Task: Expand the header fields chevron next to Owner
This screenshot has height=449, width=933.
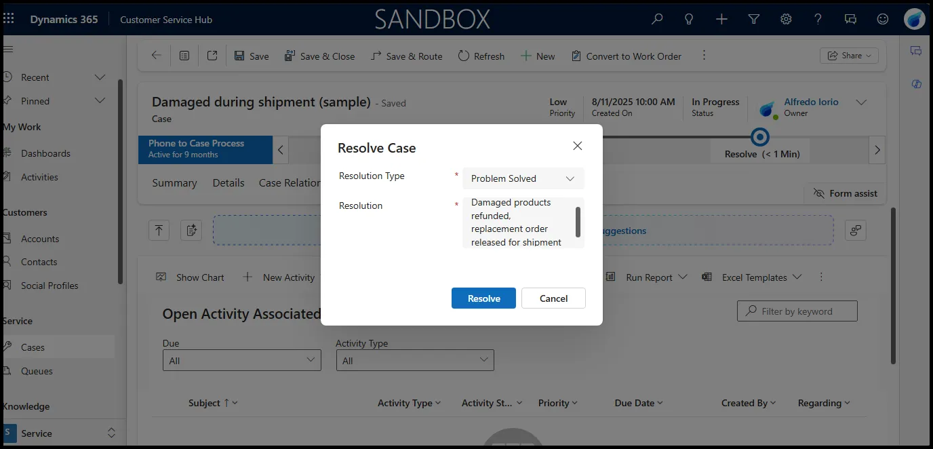Action: click(861, 102)
